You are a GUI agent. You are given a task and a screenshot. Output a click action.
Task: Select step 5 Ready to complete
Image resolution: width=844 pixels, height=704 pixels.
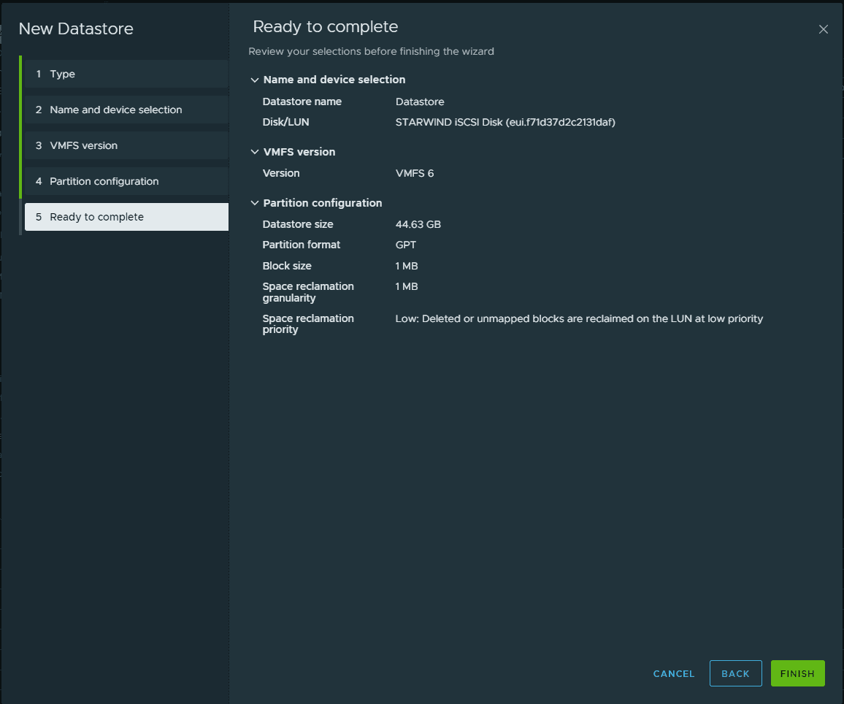pyautogui.click(x=126, y=217)
